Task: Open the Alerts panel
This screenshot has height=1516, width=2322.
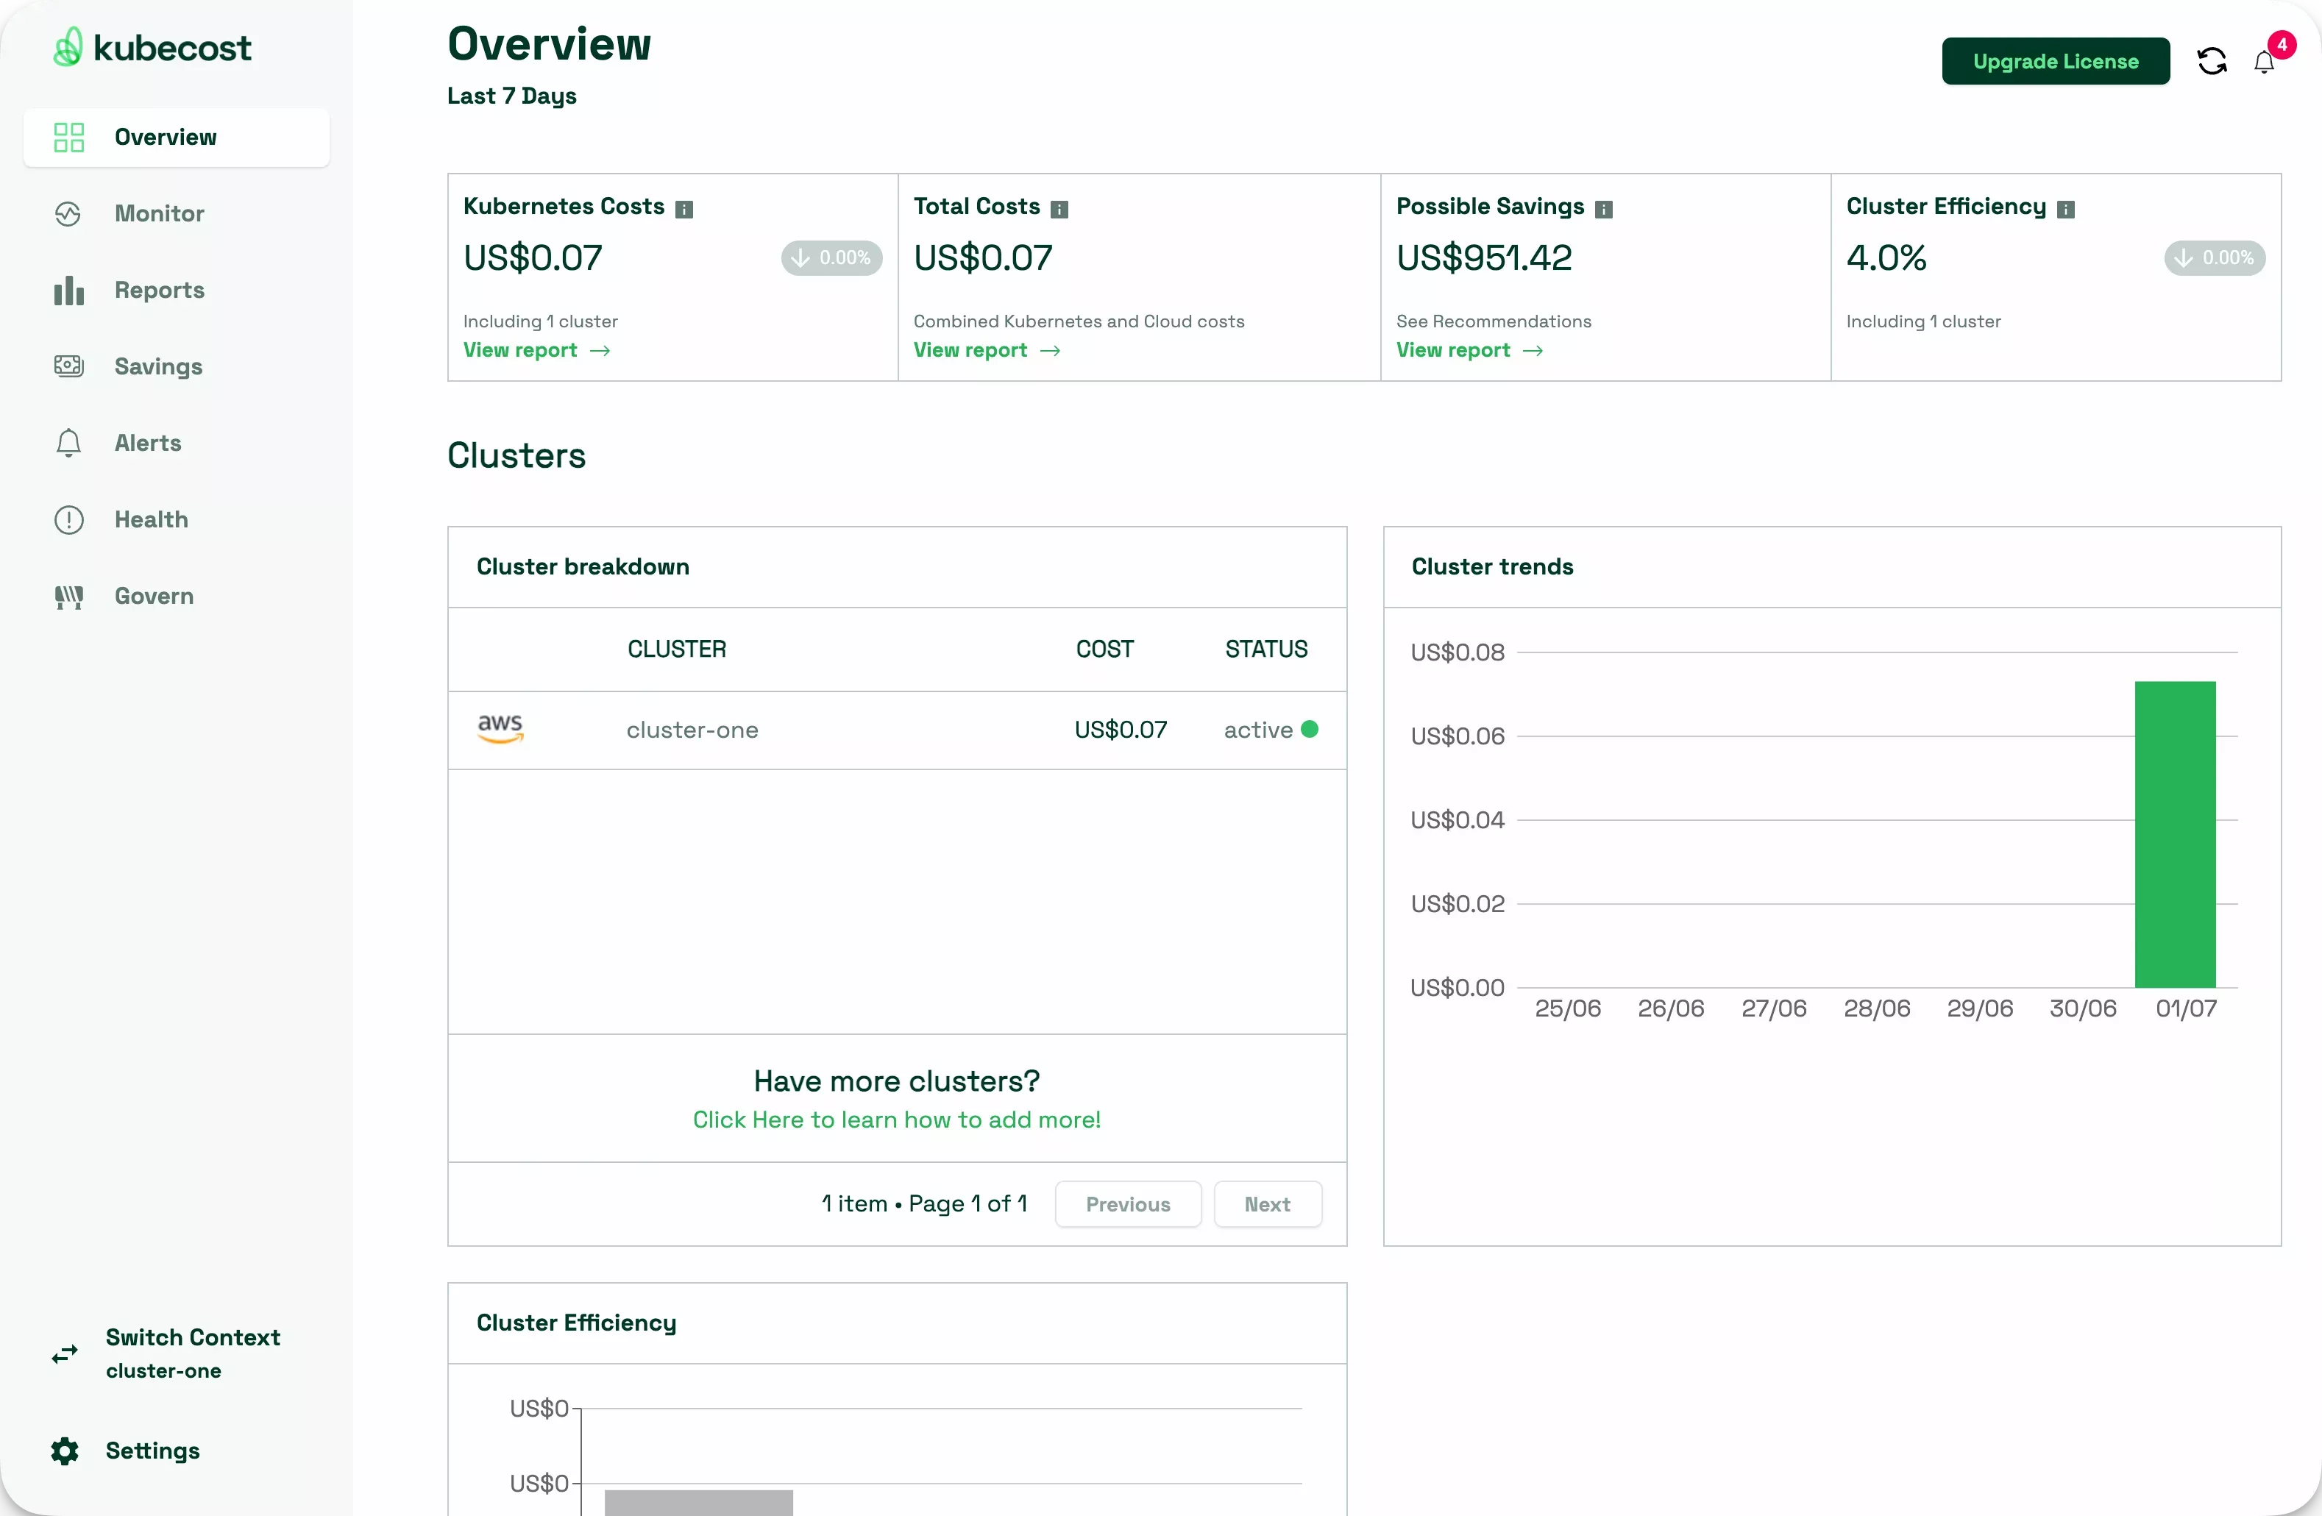Action: click(149, 443)
